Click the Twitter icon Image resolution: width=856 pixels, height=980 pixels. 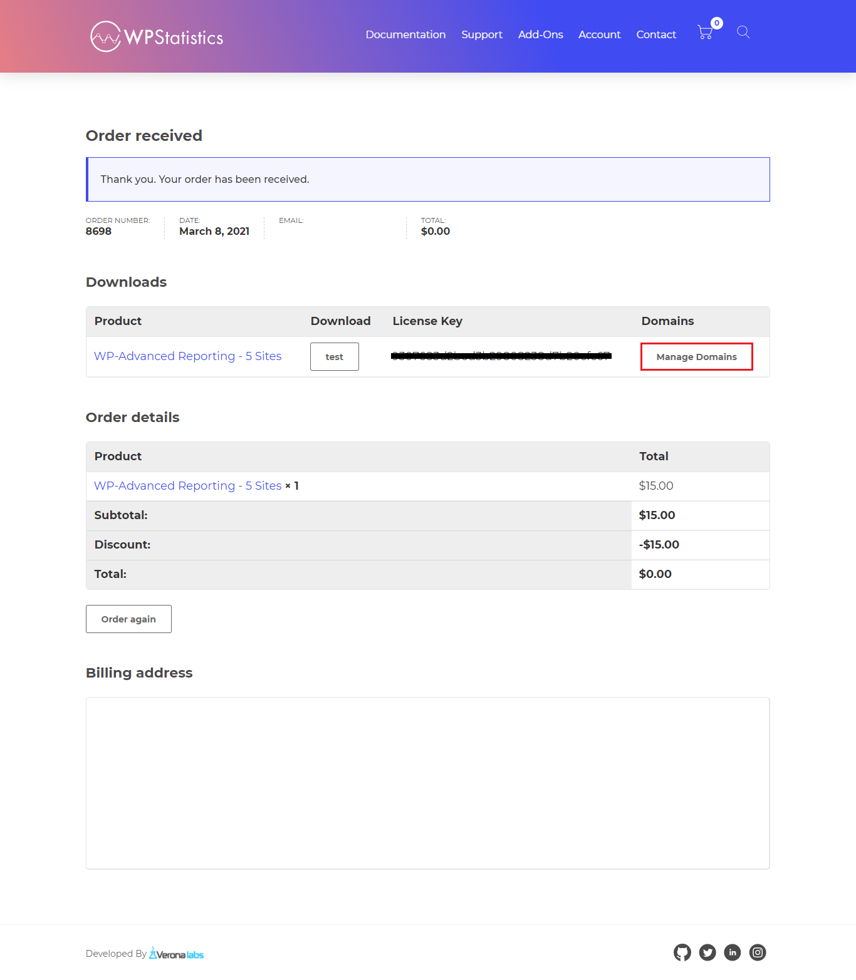click(x=707, y=952)
